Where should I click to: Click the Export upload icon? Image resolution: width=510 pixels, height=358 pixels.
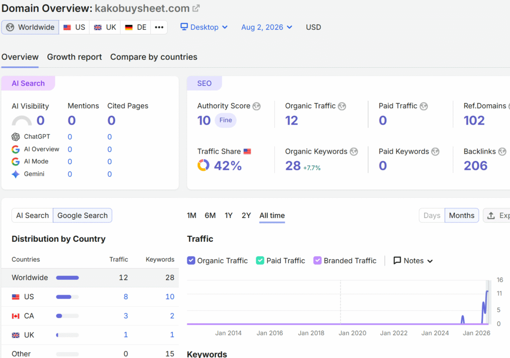point(491,215)
